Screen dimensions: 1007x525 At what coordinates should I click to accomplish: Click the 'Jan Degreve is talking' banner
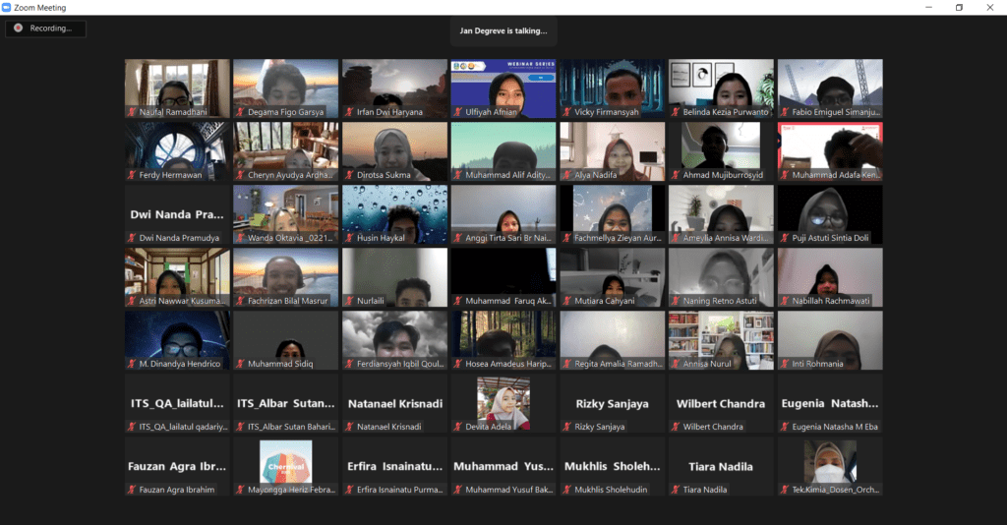click(503, 30)
